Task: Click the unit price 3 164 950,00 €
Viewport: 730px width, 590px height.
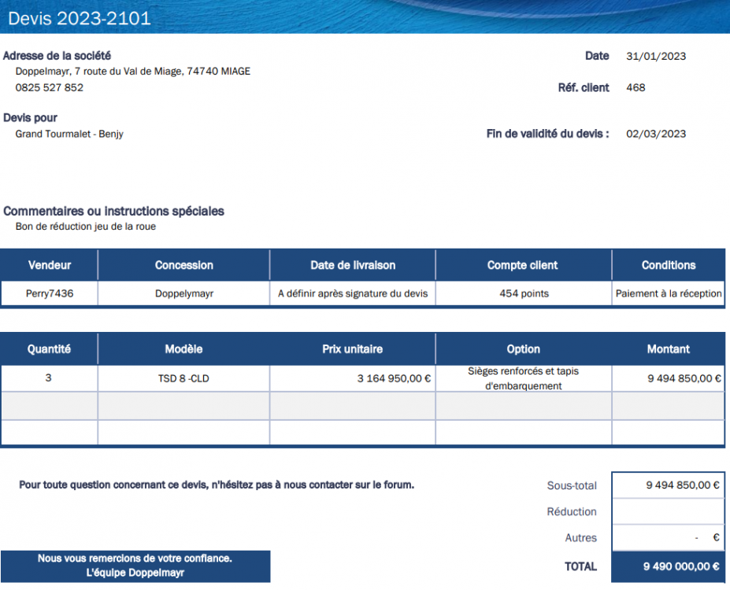Action: coord(394,378)
